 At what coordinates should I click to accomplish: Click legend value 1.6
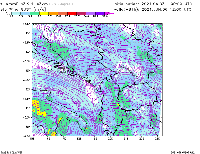tap(11, 16)
